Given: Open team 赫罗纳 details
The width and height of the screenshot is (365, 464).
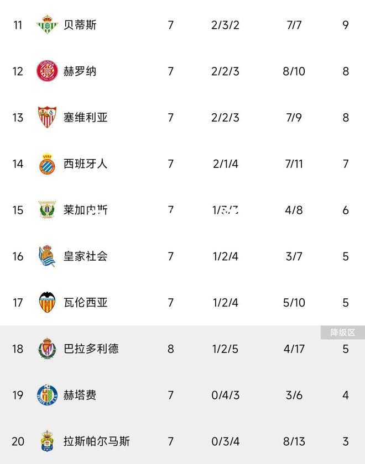Looking at the screenshot, I should [x=80, y=71].
